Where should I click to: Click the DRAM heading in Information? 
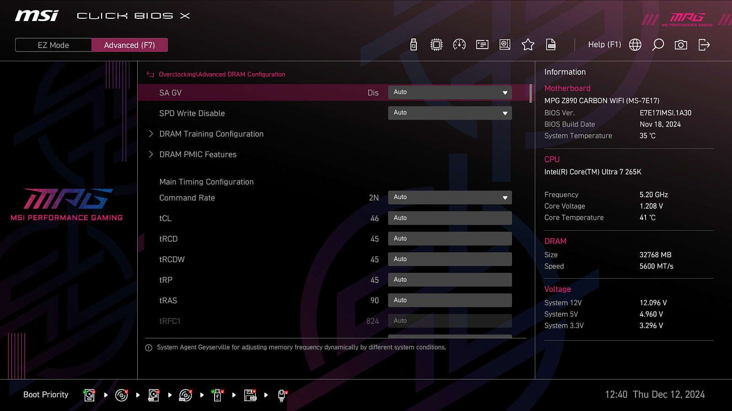(555, 241)
